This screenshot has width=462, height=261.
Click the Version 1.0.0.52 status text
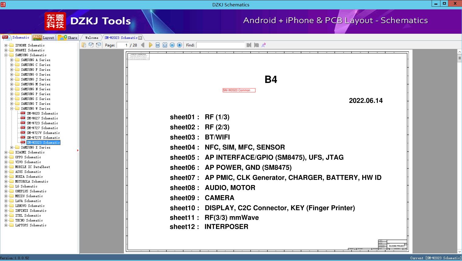pos(15,258)
